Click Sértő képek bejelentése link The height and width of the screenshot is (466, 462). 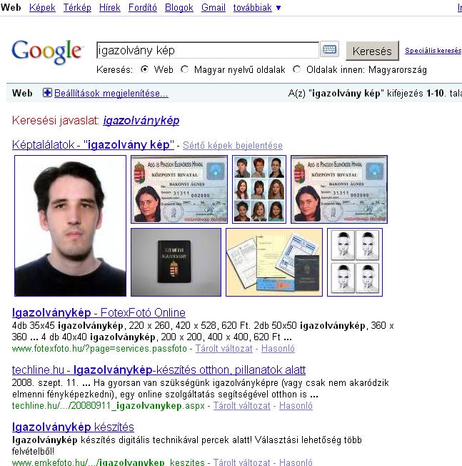[233, 145]
